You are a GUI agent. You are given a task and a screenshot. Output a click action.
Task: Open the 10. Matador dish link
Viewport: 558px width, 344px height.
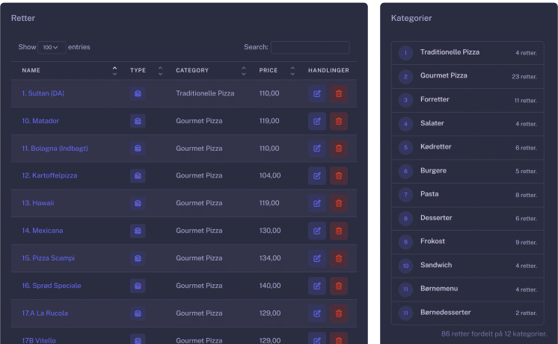click(40, 121)
